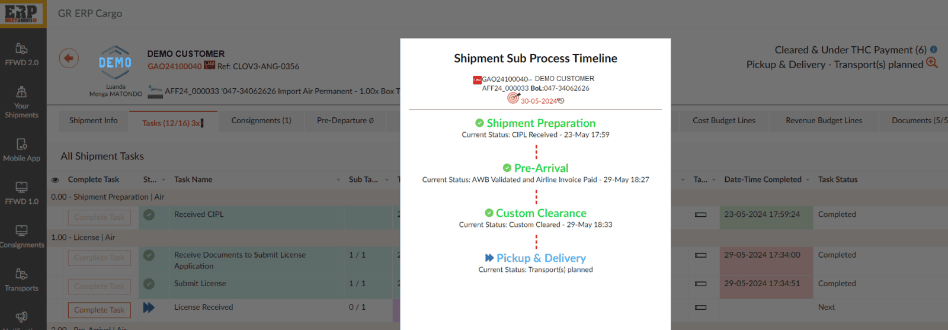Open Your Shipments in sidebar
This screenshot has height=330, width=948.
[22, 102]
